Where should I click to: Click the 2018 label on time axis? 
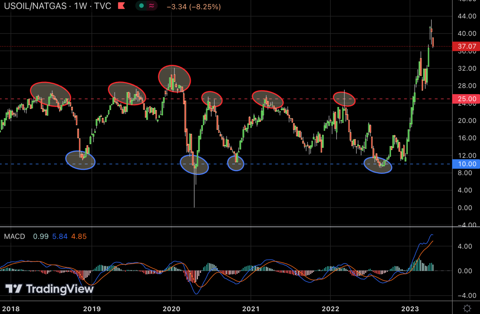point(11,309)
